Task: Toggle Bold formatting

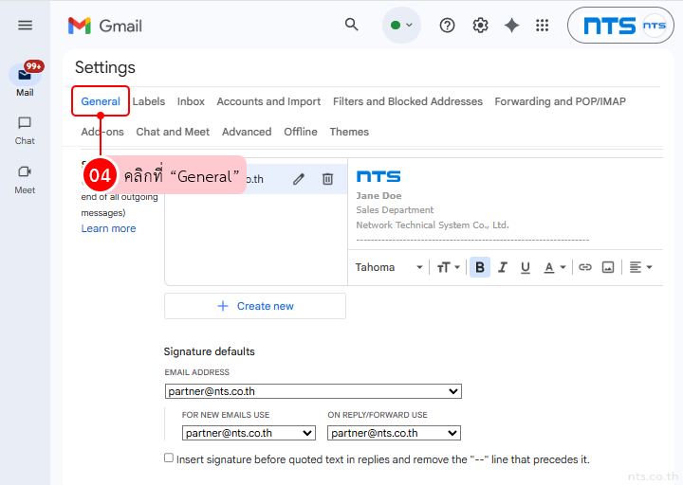Action: click(x=480, y=267)
